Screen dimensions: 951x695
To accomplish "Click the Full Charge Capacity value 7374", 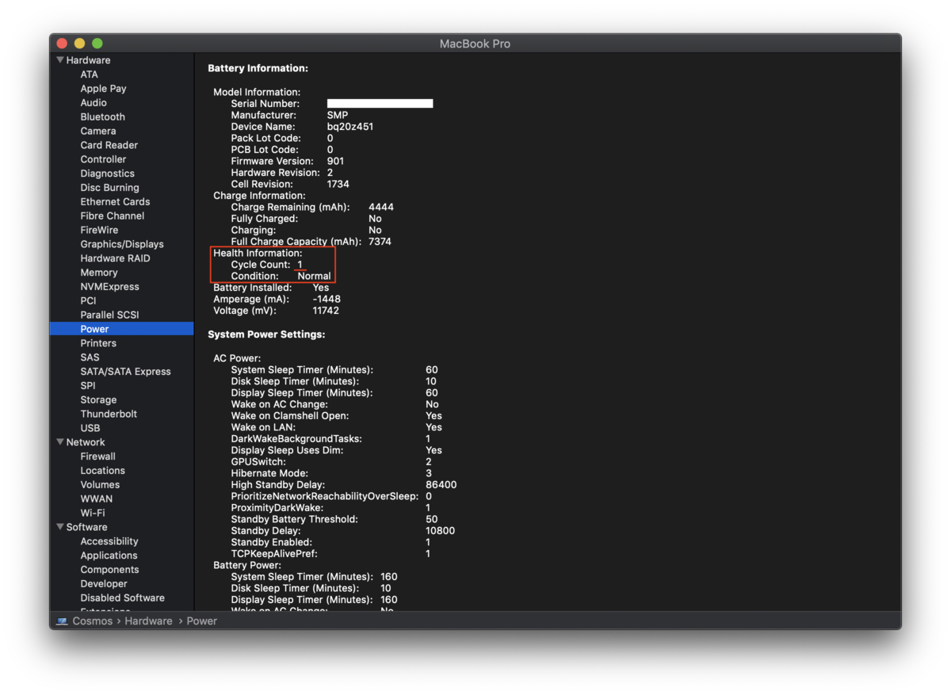I will pyautogui.click(x=380, y=242).
